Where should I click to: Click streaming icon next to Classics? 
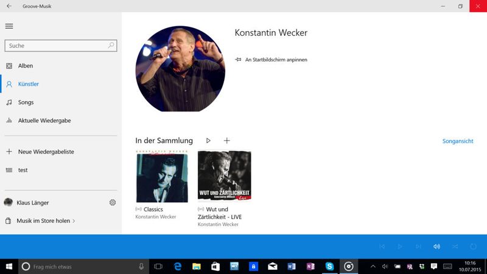click(x=139, y=209)
